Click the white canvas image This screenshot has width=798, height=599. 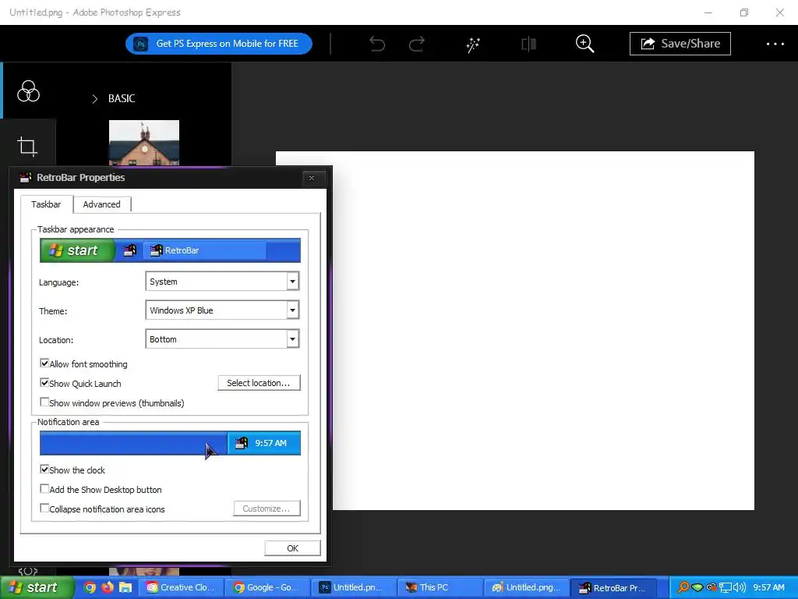(543, 330)
